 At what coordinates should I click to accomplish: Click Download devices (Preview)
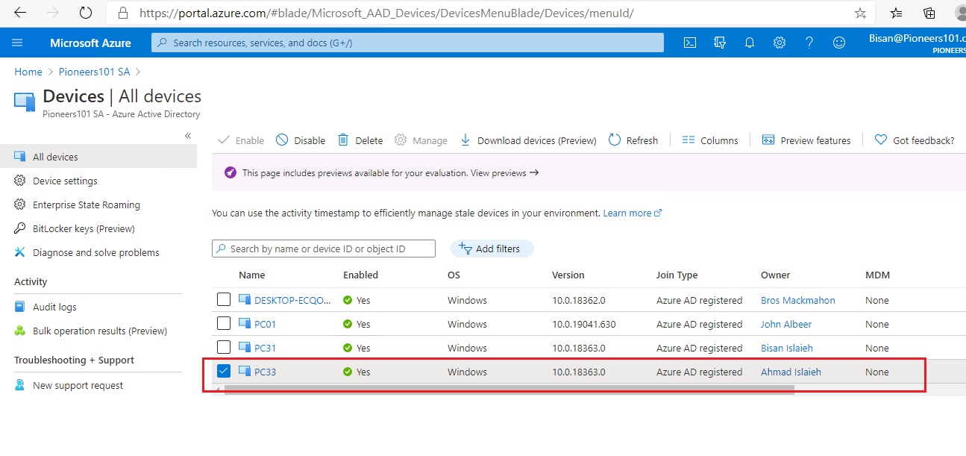tap(528, 140)
